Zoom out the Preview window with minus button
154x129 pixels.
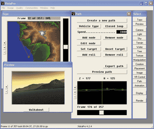point(7,92)
